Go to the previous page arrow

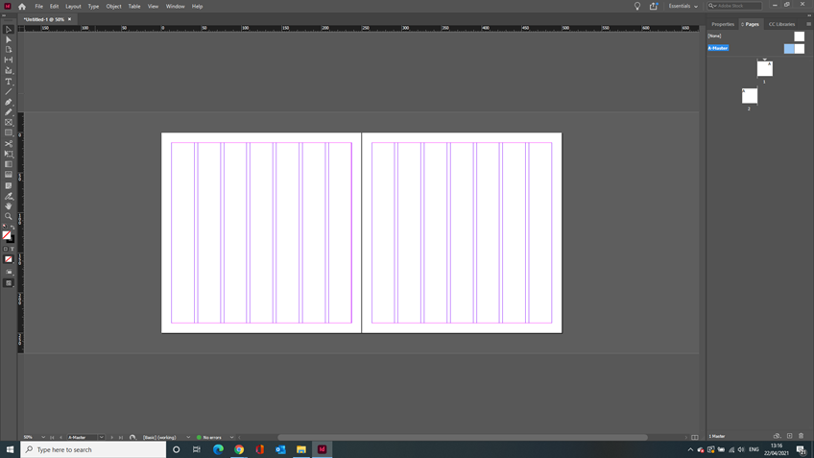[x=60, y=437]
